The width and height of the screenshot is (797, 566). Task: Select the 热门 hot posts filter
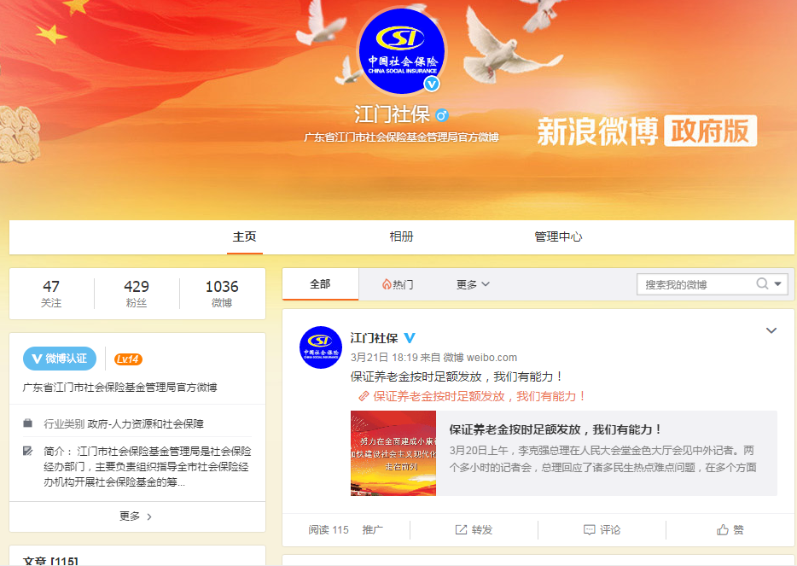tap(398, 284)
